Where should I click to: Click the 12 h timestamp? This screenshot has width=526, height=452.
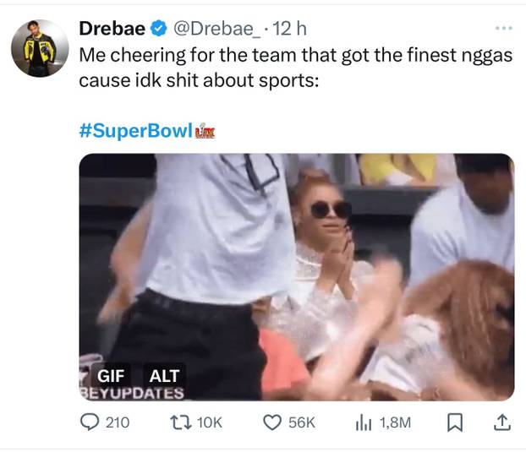click(x=289, y=29)
